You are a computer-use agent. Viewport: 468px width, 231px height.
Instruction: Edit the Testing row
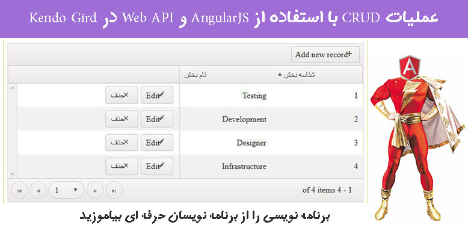(157, 96)
